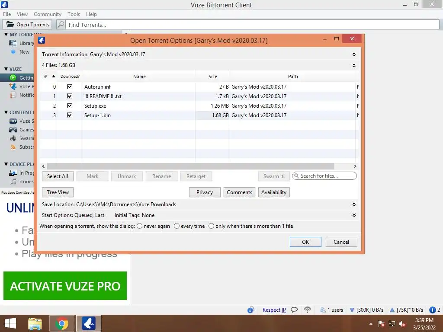Confirm the dialog with OK

[x=305, y=242]
